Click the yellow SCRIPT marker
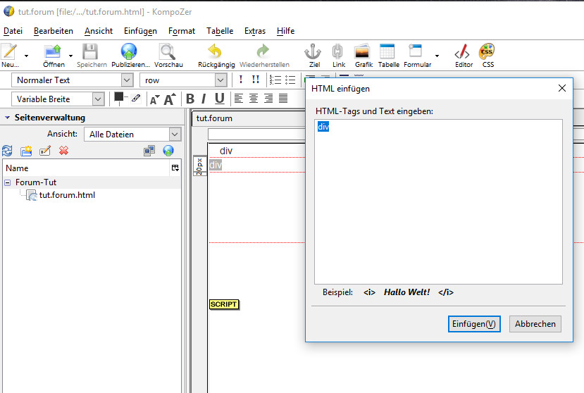 coord(223,304)
